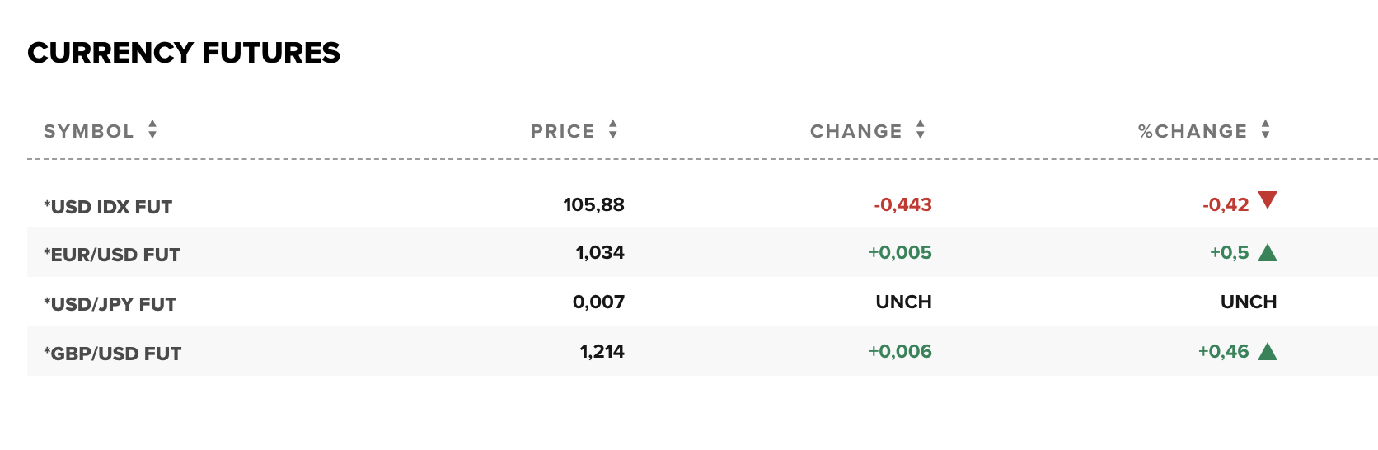Click the sort arrows beside PRICE header

[613, 129]
